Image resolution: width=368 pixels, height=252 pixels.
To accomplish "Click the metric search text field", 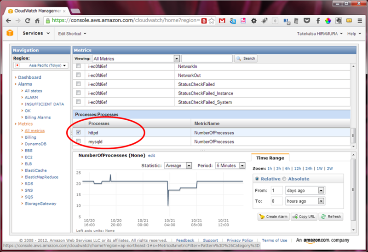I will [x=207, y=59].
